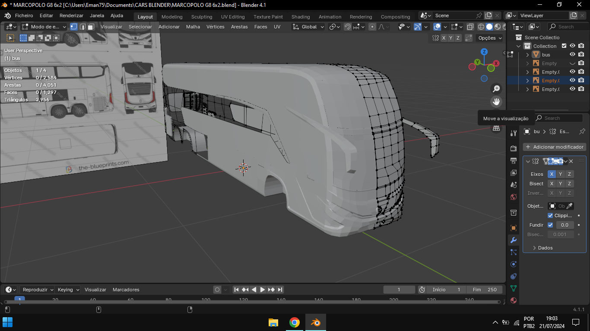
Task: Open the Physics properties tab
Action: point(514,264)
